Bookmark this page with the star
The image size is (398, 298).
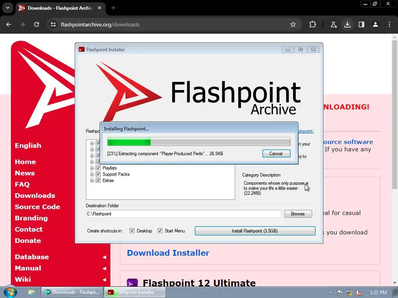click(x=293, y=24)
